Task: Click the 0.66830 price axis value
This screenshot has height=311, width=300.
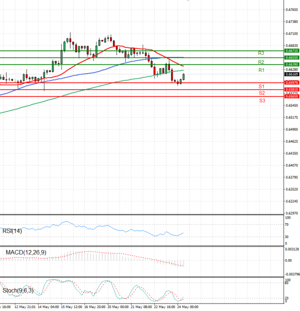Action: tap(292, 45)
